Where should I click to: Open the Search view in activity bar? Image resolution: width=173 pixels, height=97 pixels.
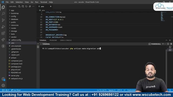tap(3, 14)
